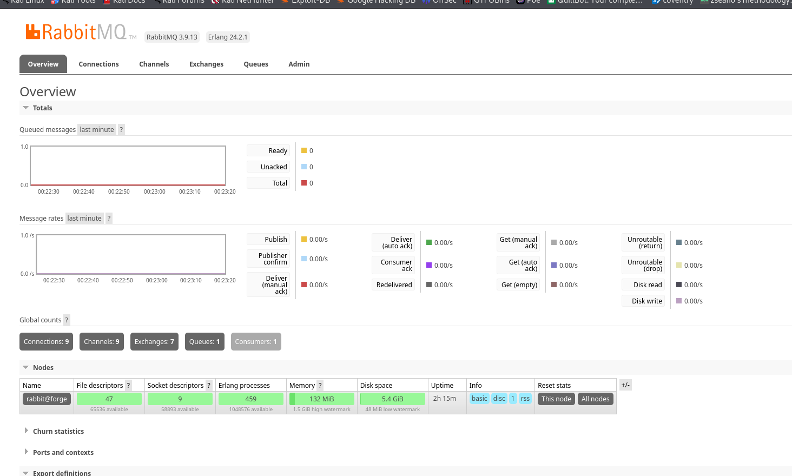Viewport: 792px width, 476px height.
Task: Open Memory column help question mark
Action: (x=320, y=386)
